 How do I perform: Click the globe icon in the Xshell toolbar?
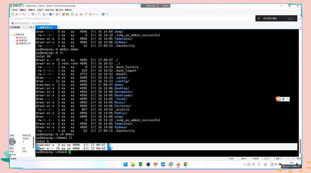(51, 14)
